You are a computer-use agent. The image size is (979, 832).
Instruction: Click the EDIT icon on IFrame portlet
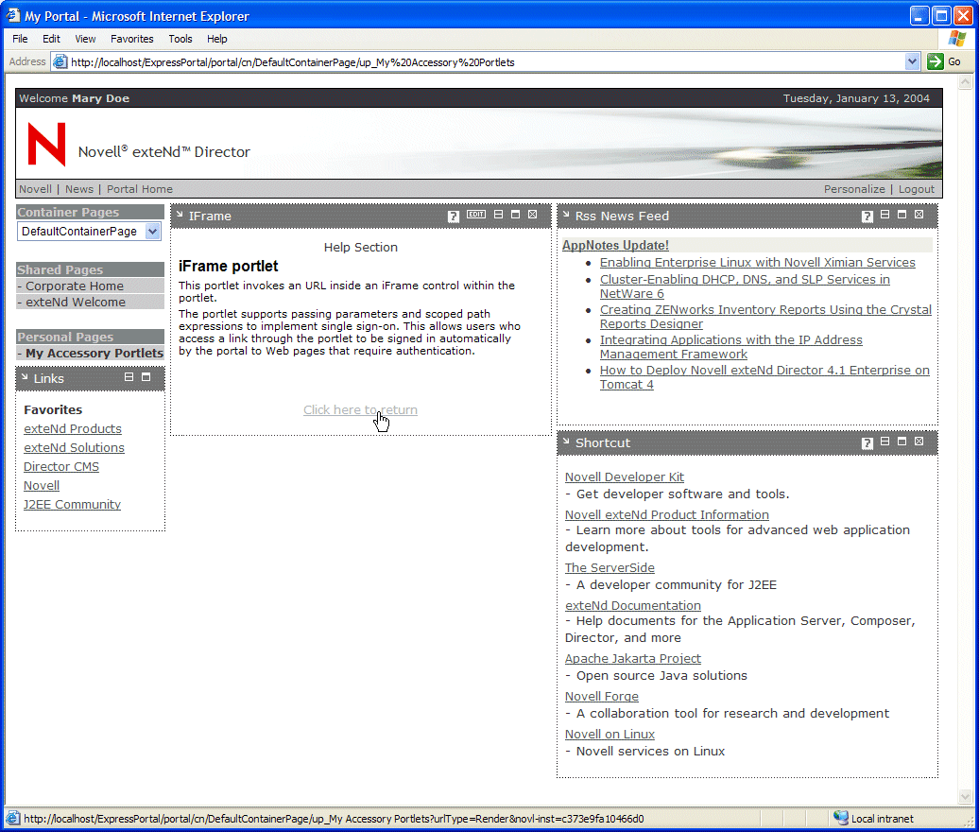[x=475, y=215]
